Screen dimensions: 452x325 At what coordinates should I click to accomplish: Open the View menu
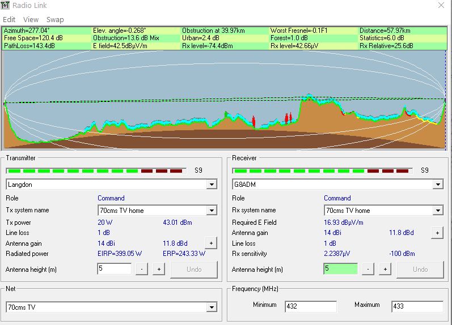[31, 20]
